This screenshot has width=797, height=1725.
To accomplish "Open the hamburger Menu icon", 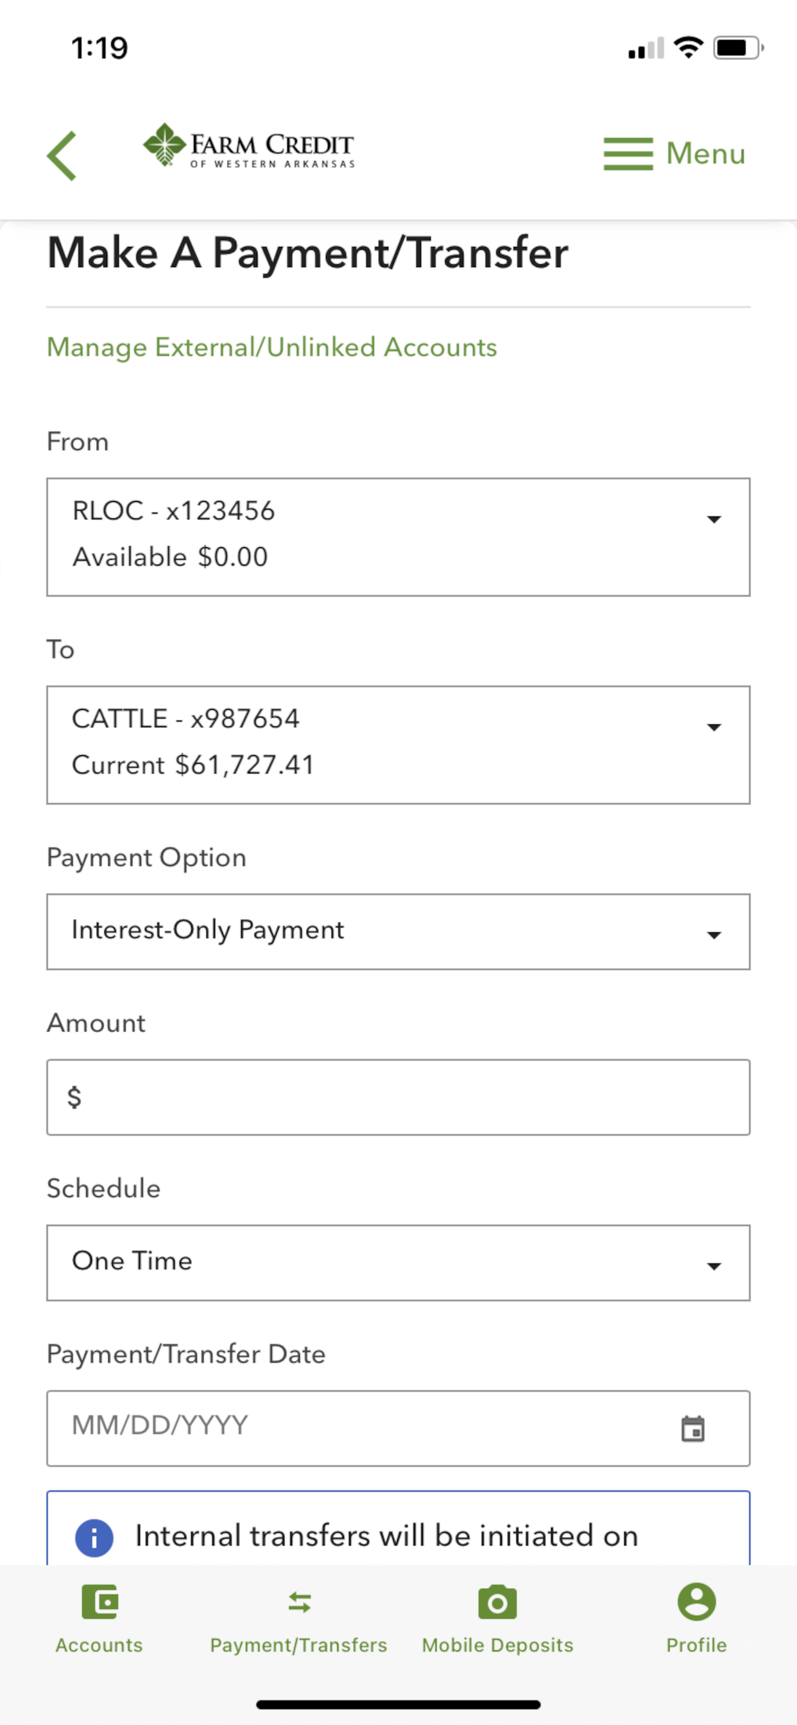I will (628, 154).
